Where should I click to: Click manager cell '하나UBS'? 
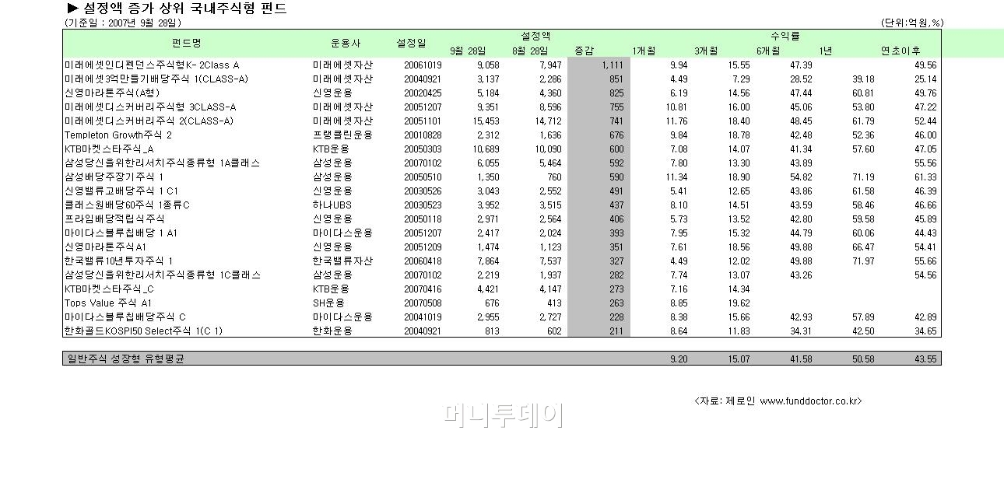pos(332,205)
